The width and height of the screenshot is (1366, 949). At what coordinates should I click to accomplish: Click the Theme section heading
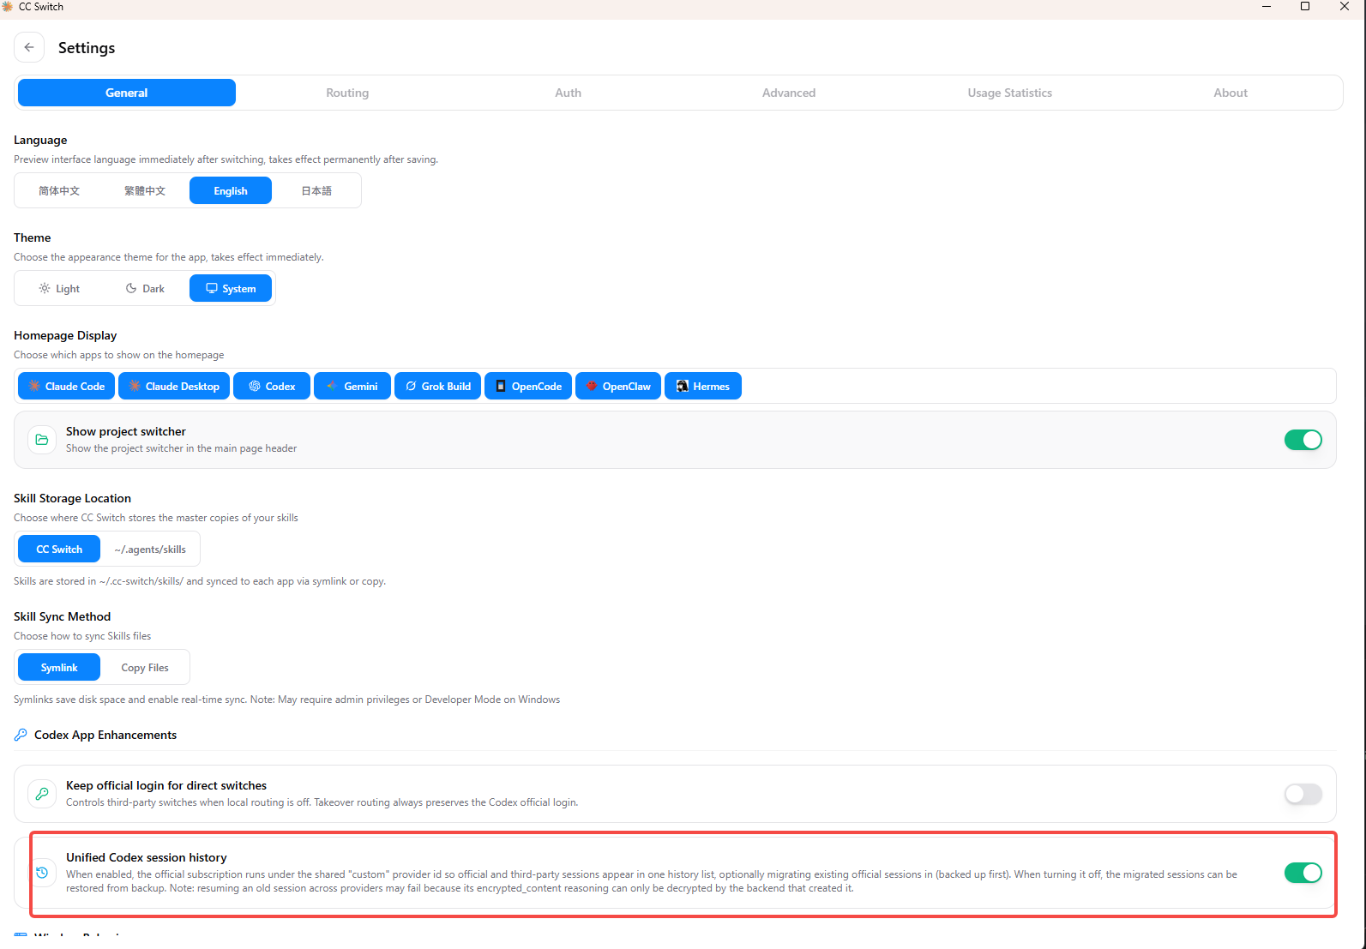click(33, 237)
